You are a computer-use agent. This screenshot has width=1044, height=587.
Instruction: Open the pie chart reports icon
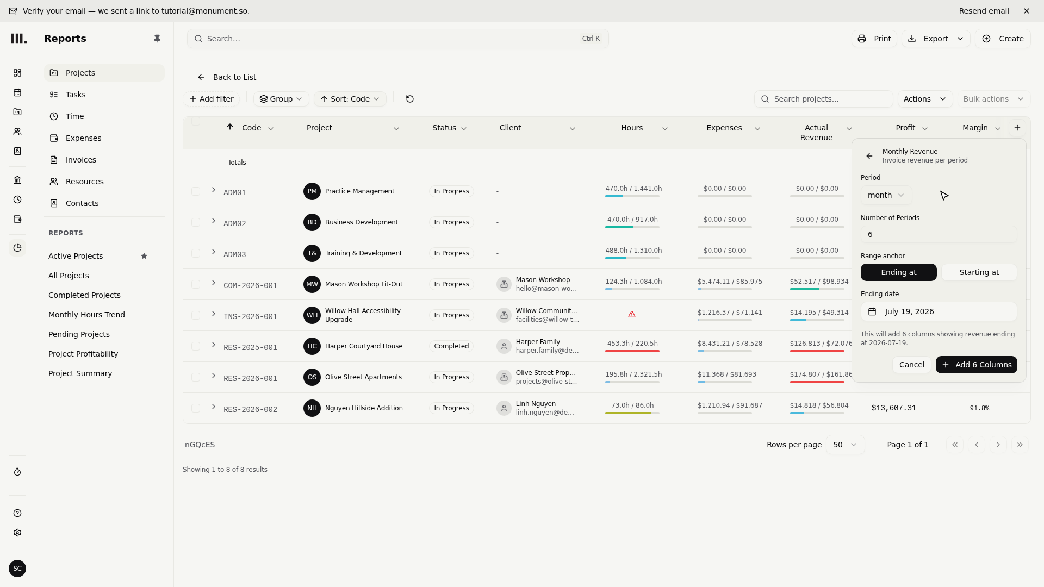[17, 248]
